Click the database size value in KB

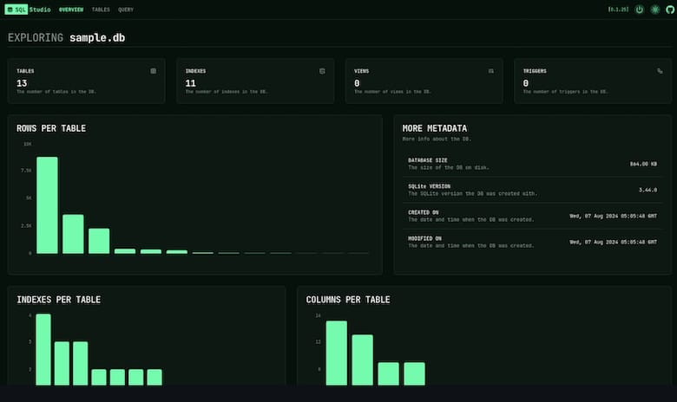click(x=643, y=164)
